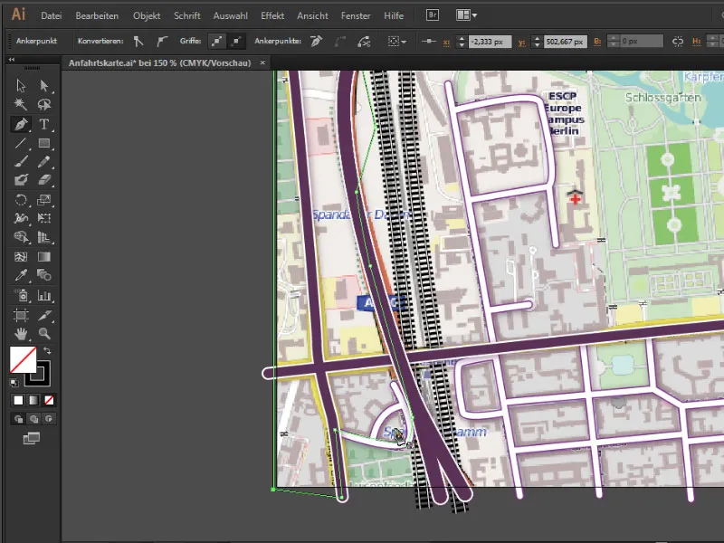Open the Ansicht menu
724x543 pixels.
tap(312, 15)
